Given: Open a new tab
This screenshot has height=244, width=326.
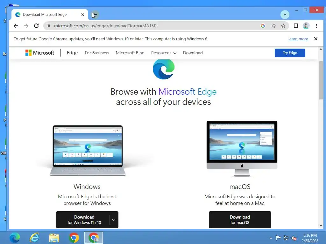Looking at the screenshot, I should (94, 15).
